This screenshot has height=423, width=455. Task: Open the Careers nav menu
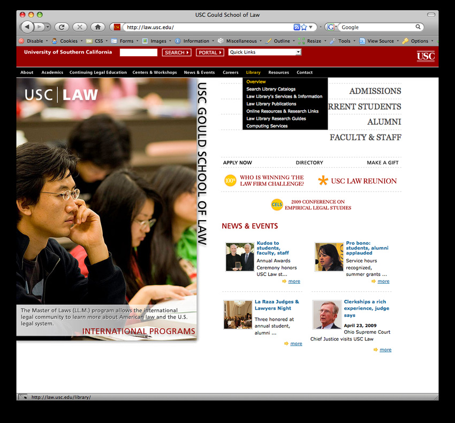click(231, 72)
